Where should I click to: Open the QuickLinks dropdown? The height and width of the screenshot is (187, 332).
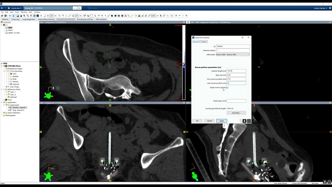(16, 8)
